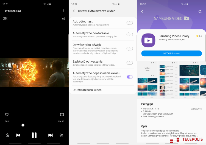206x145 pixels.
Task: Open the three-dot menu in video player
Action: click(63, 11)
